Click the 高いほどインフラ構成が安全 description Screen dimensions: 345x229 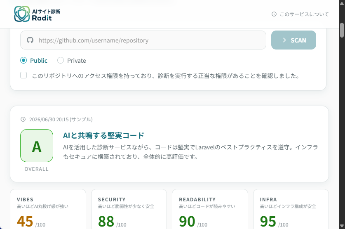click(x=288, y=206)
